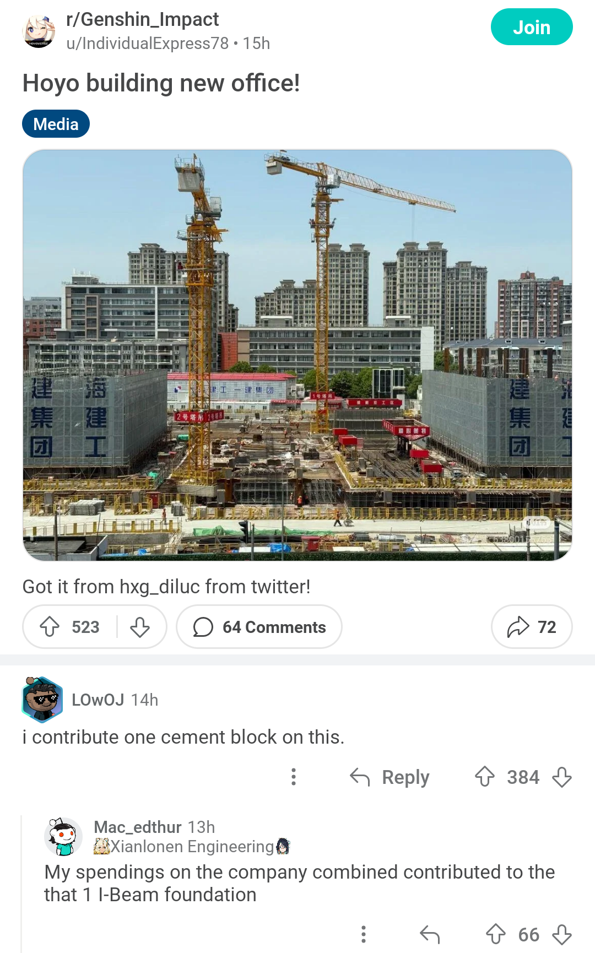Open the r/Genshin_Impact subreddit avatar
Screen dimensions: 595x953
coord(39,31)
